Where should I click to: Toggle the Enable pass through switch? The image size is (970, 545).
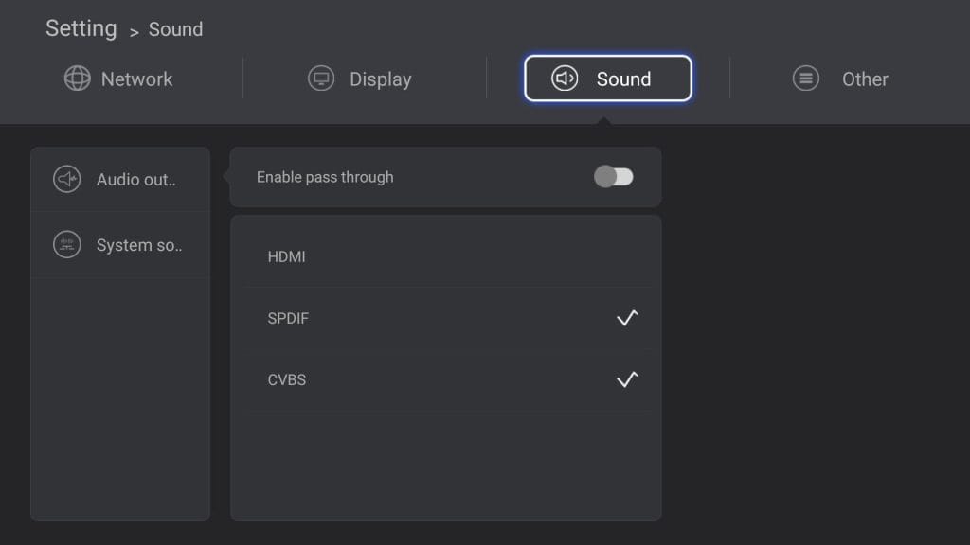click(614, 177)
